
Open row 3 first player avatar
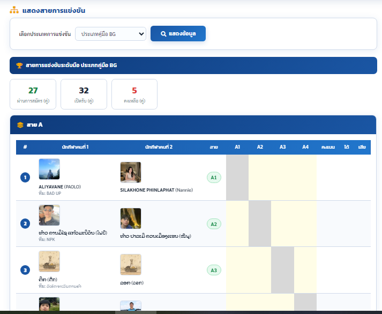tap(49, 261)
